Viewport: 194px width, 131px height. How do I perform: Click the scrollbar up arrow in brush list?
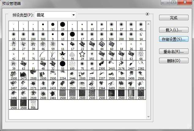(x=148, y=24)
